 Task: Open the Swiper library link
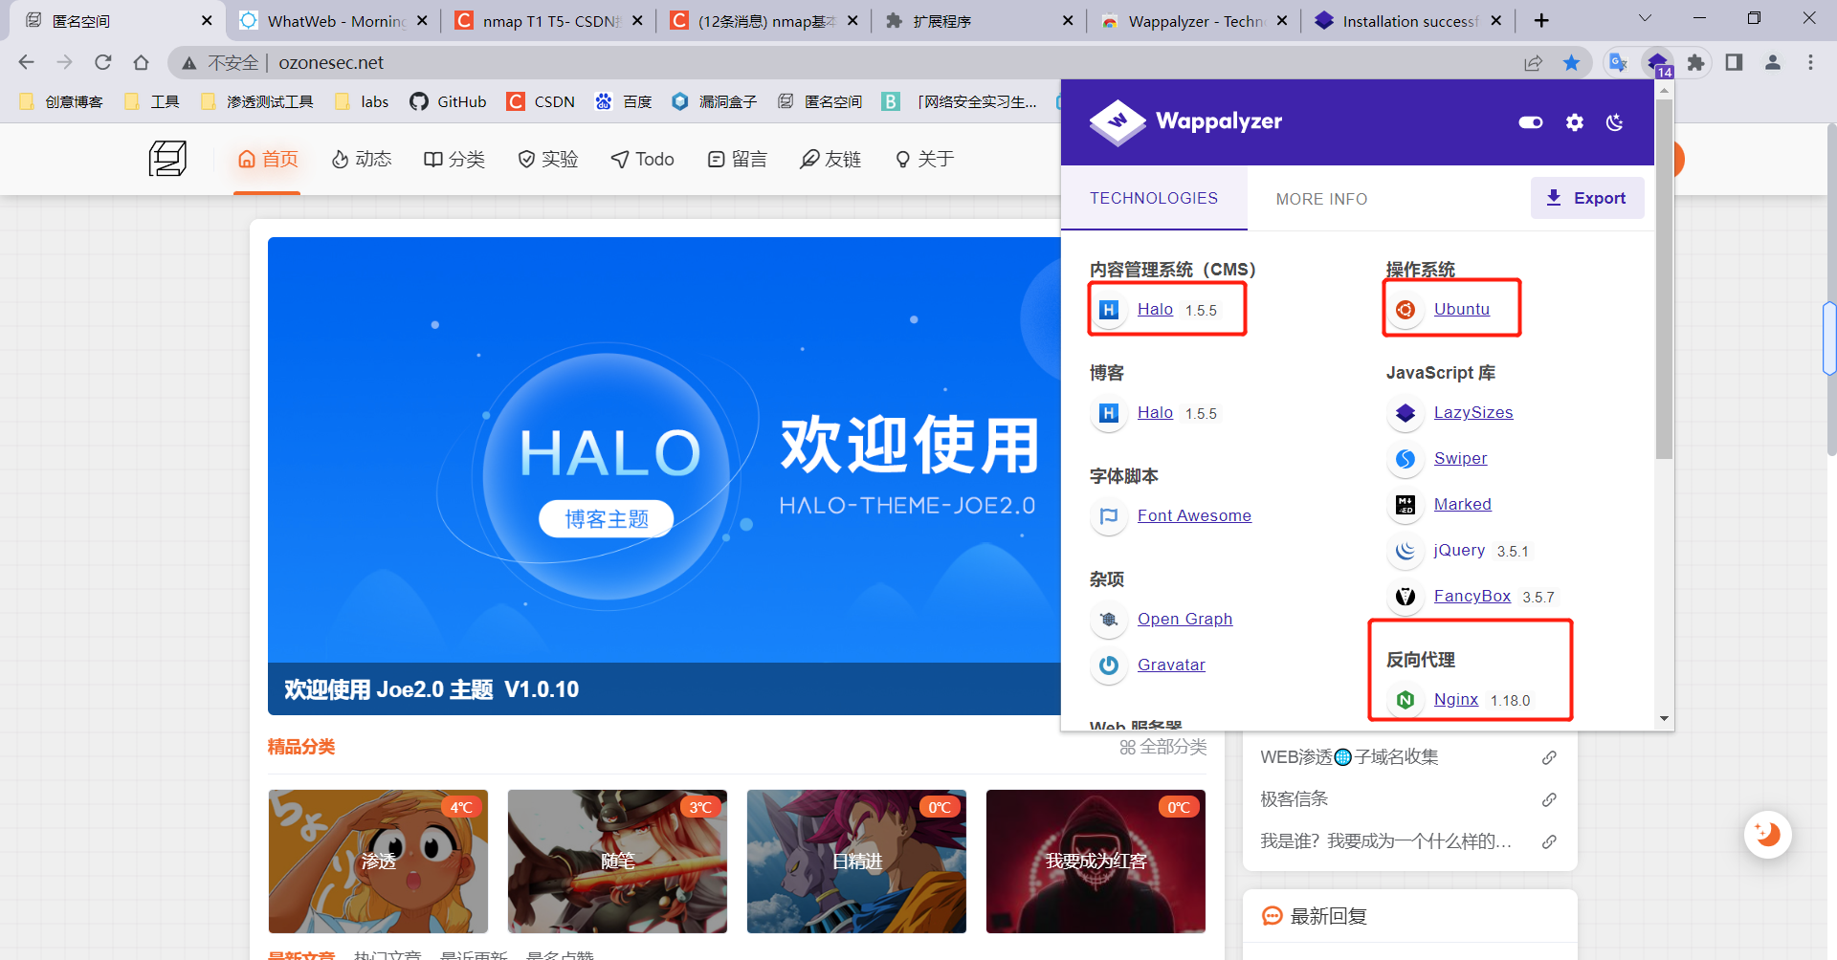click(x=1460, y=458)
